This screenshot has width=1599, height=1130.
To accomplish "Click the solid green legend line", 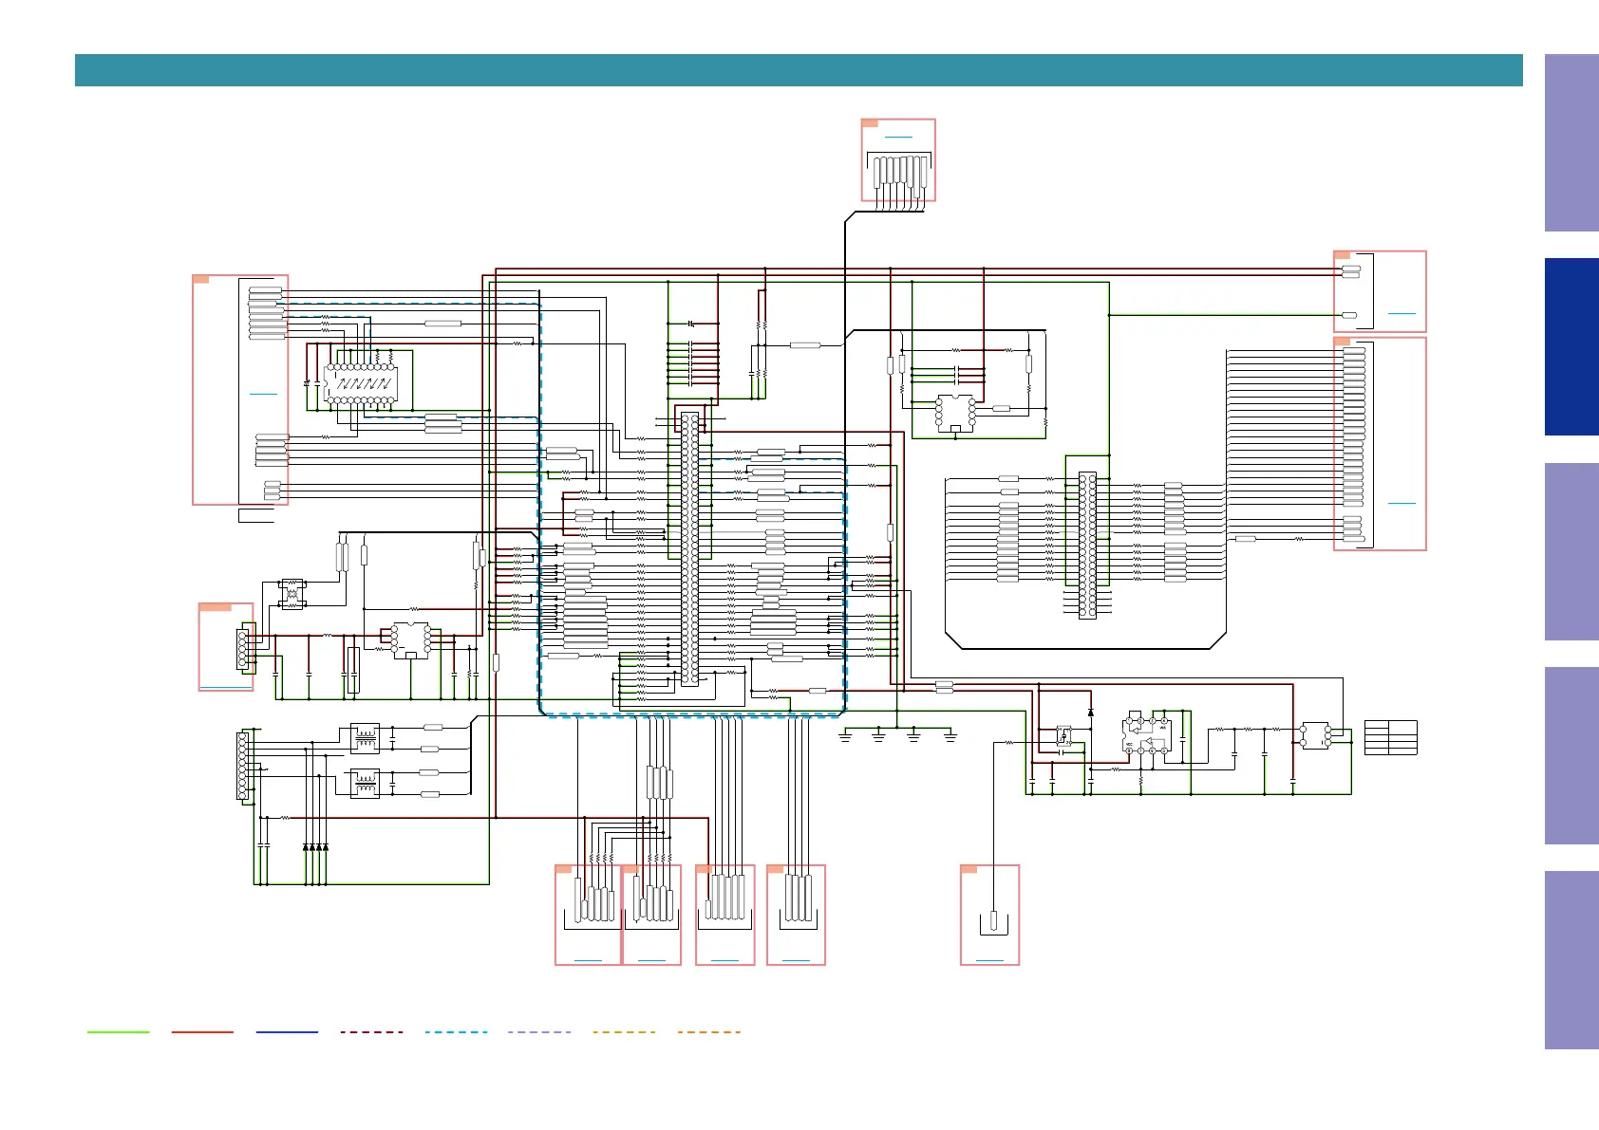I will pos(119,1032).
